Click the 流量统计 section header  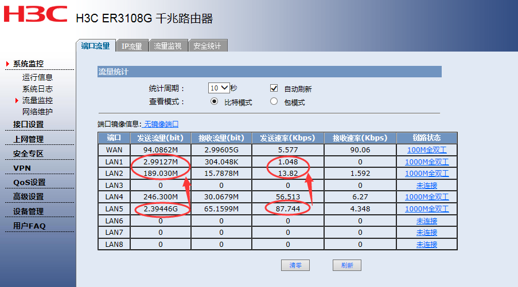[269, 72]
